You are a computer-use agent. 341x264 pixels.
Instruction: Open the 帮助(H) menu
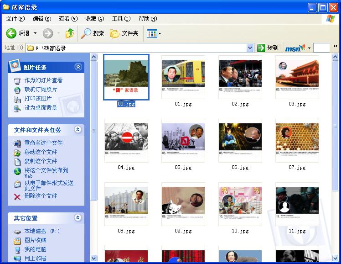coord(148,19)
